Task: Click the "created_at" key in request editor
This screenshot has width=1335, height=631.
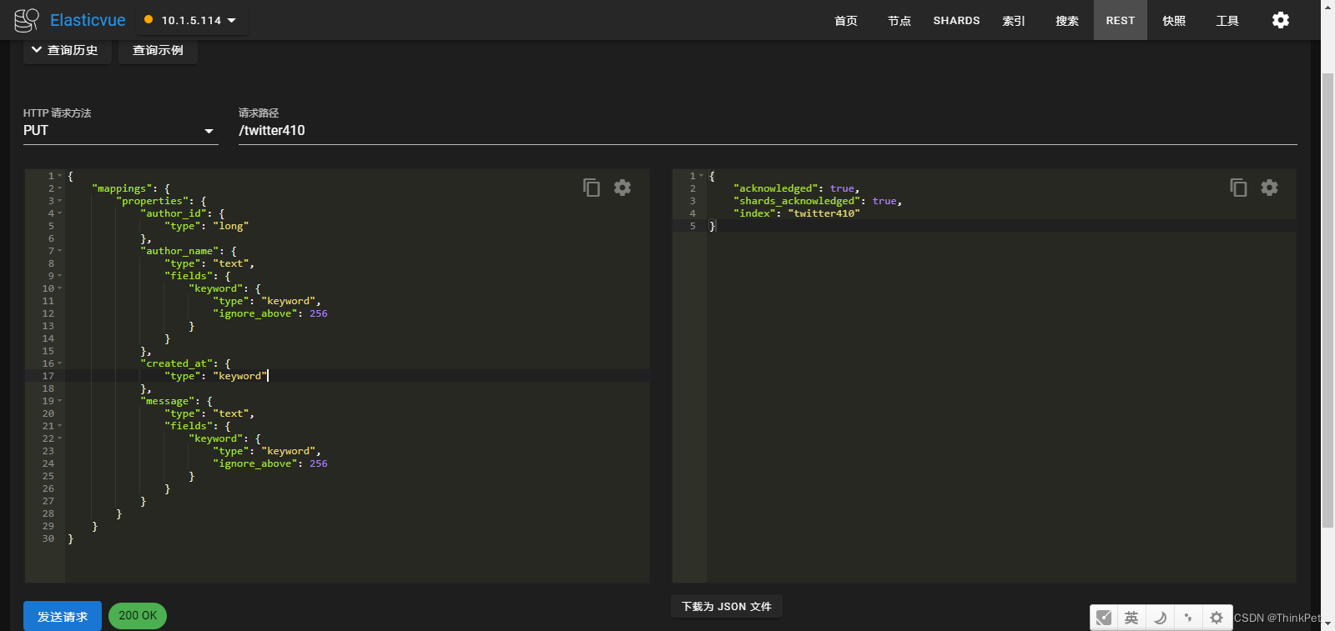Action: (x=177, y=363)
